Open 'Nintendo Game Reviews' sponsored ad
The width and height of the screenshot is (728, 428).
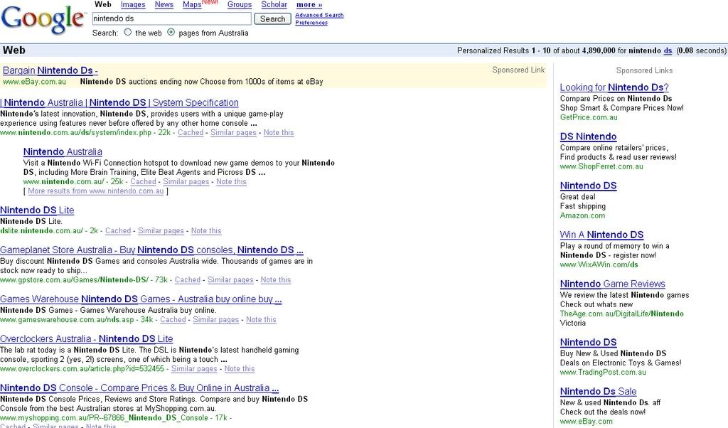[612, 284]
